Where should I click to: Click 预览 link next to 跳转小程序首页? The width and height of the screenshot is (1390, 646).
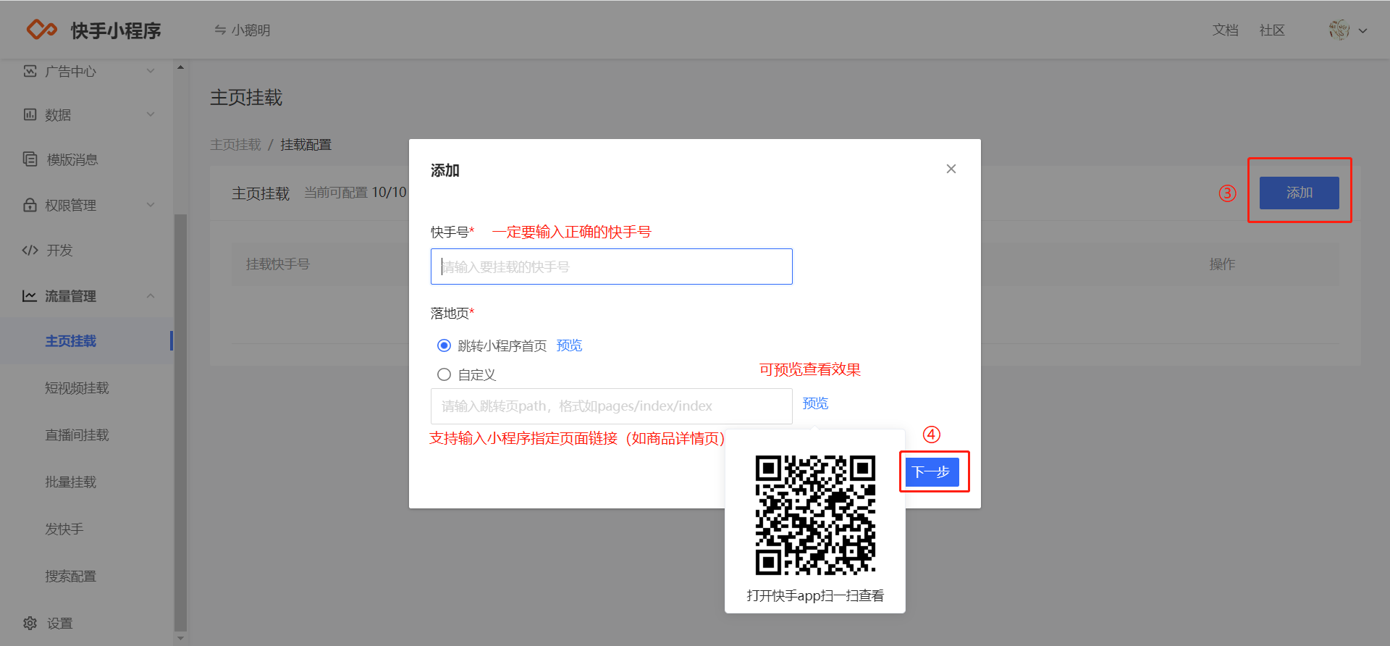tap(569, 345)
